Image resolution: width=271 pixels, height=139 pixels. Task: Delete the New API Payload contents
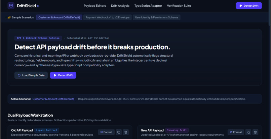[x=256, y=132]
